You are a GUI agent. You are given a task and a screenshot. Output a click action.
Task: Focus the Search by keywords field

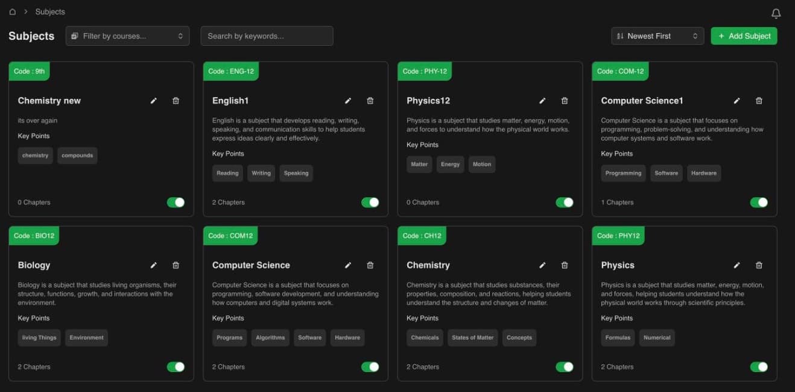pyautogui.click(x=267, y=36)
